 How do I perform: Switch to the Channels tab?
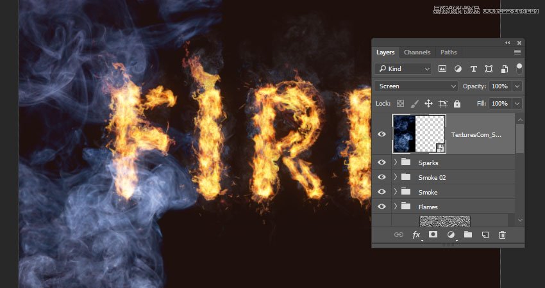click(x=417, y=52)
